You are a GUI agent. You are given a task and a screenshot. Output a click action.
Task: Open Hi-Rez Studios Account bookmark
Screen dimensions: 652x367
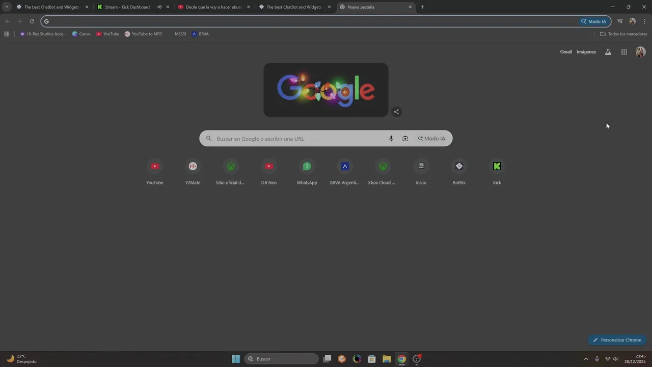(43, 34)
